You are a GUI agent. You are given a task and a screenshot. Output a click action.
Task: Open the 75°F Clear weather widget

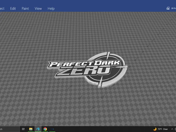pyautogui.click(x=161, y=129)
